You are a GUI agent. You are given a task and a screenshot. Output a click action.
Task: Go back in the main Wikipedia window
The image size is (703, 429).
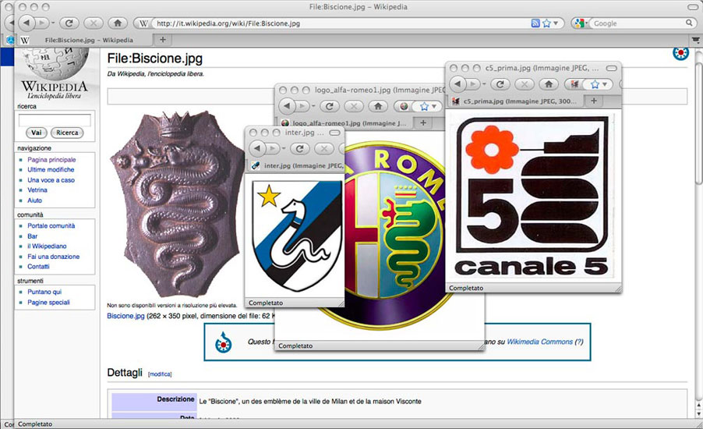tap(27, 23)
